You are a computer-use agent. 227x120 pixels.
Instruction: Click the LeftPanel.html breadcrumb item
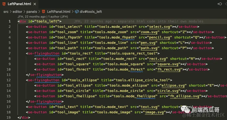59,11
